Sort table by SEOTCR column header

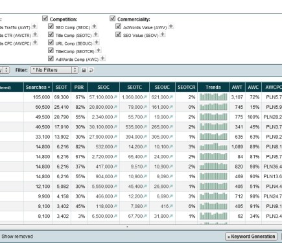[x=186, y=87]
